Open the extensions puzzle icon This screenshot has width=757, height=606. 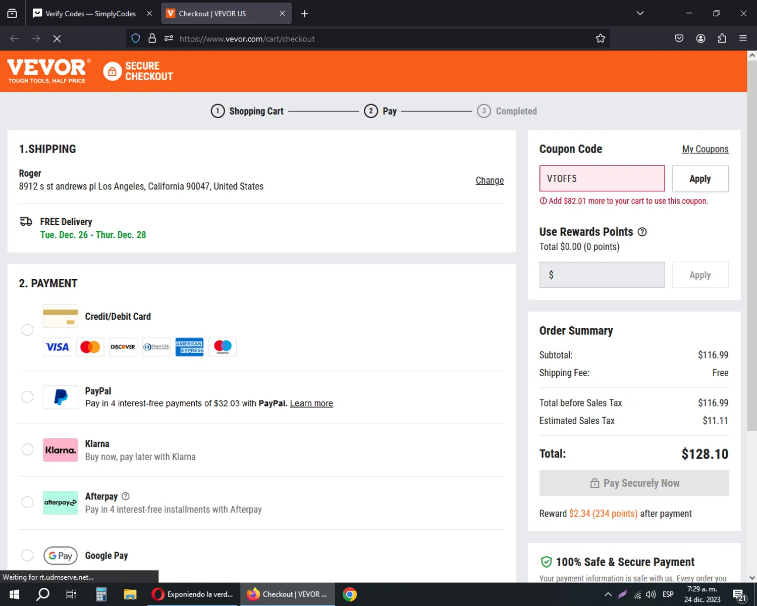coord(722,38)
